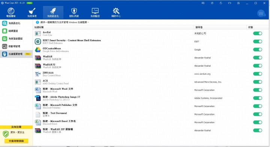This screenshot has width=270, height=147.
Task: Click the Google Drive GDContextMenu icon
Action: click(x=38, y=50)
